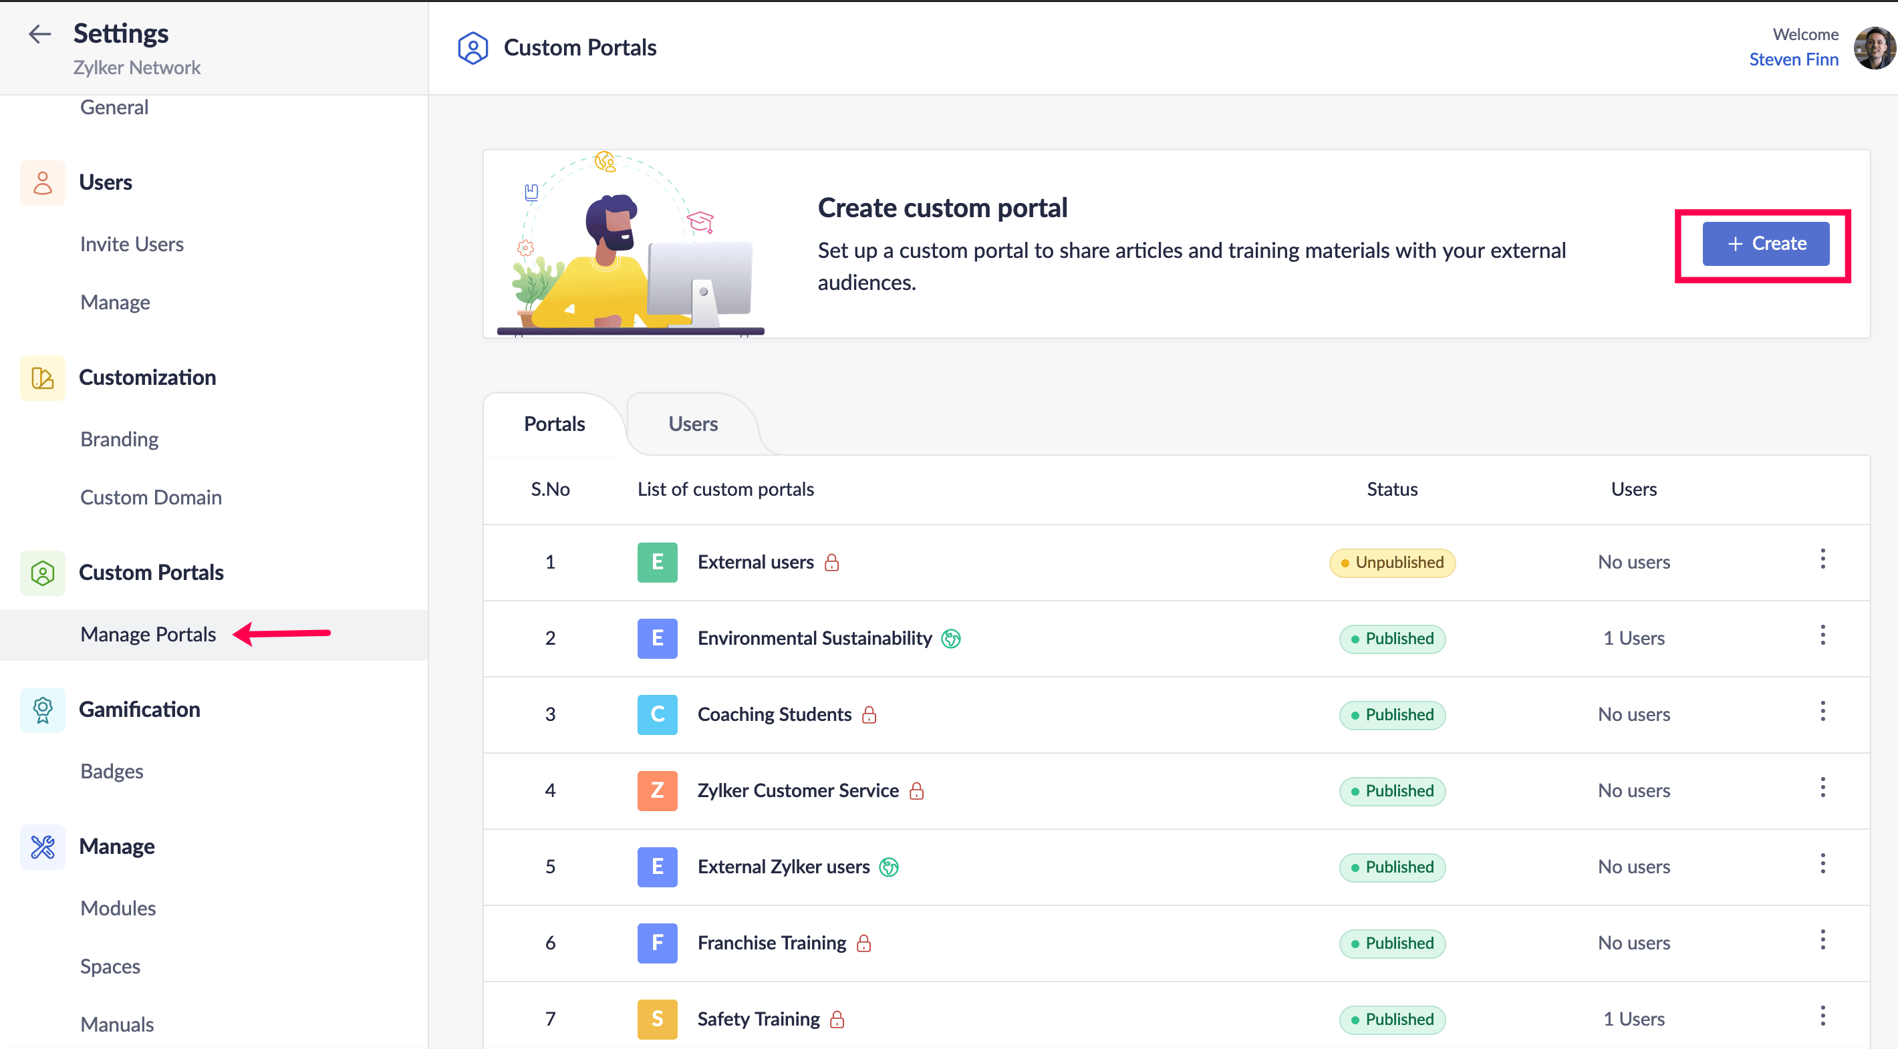Click the Users section icon in sidebar

43,182
